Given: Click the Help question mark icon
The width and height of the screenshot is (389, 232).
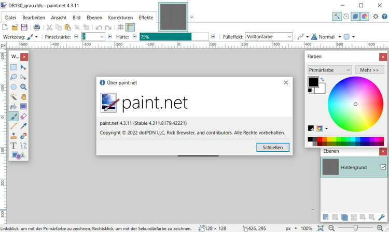Looking at the screenshot, I should point(384,17).
